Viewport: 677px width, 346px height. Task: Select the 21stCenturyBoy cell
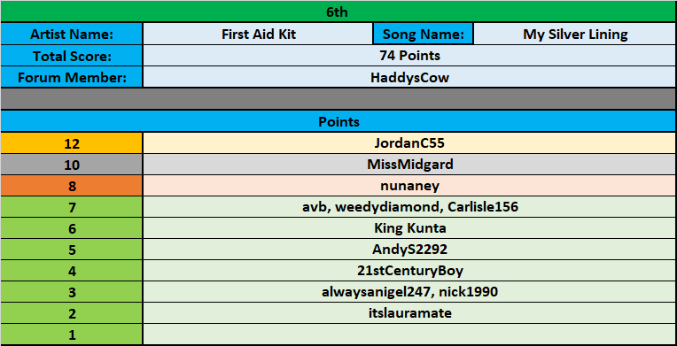[x=409, y=271]
